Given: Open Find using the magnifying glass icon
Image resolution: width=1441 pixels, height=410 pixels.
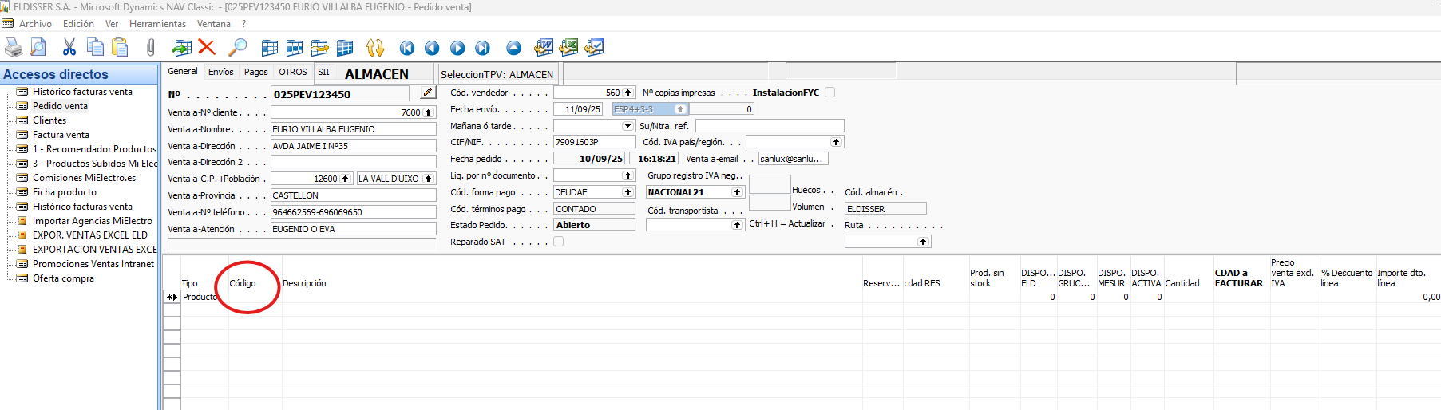Looking at the screenshot, I should (237, 48).
